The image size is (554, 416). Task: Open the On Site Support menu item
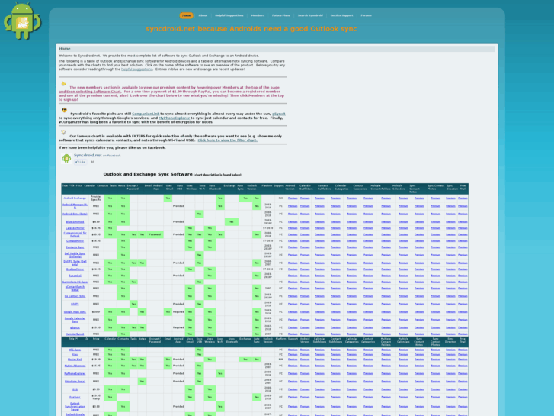[x=341, y=15]
